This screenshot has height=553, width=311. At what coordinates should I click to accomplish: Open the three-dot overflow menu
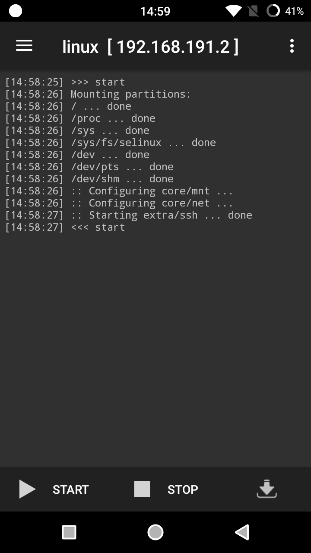coord(292,46)
